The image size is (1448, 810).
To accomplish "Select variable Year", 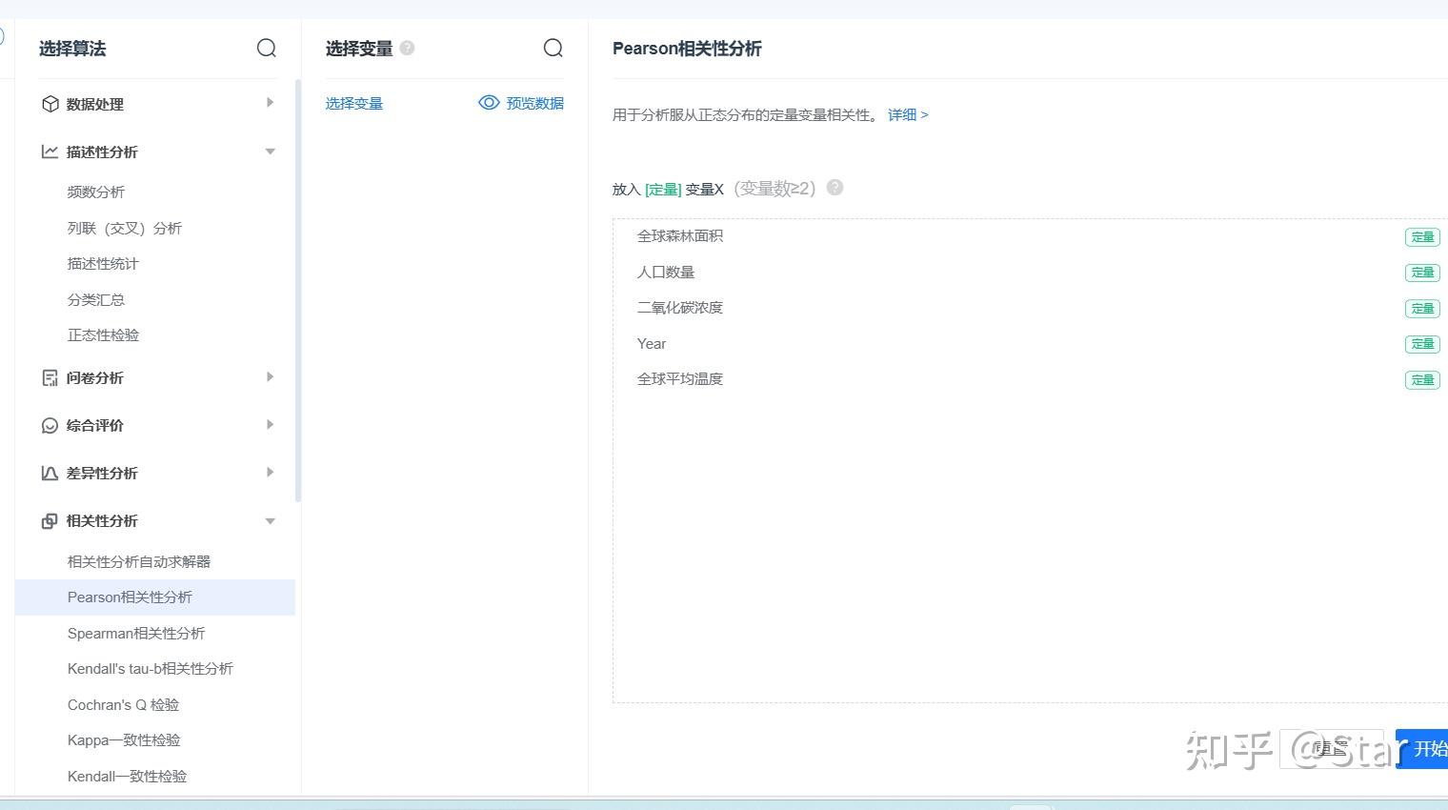I will [652, 344].
